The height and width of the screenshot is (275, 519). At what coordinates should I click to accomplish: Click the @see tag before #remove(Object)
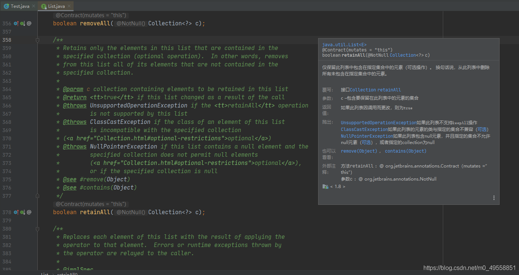70,179
